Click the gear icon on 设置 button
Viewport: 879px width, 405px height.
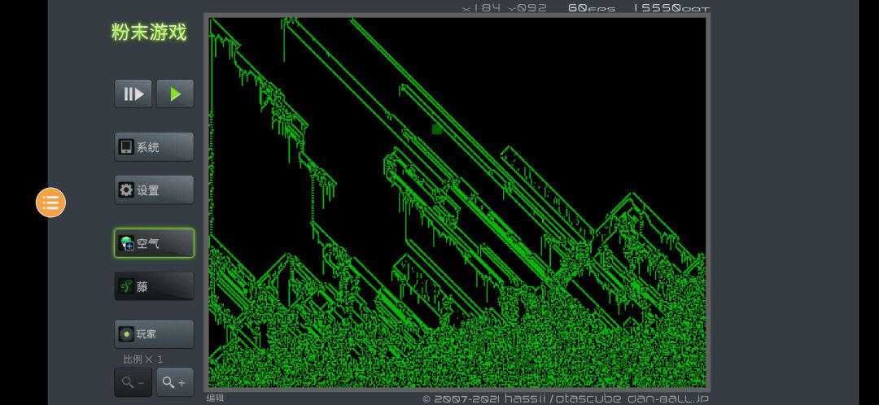click(x=126, y=190)
